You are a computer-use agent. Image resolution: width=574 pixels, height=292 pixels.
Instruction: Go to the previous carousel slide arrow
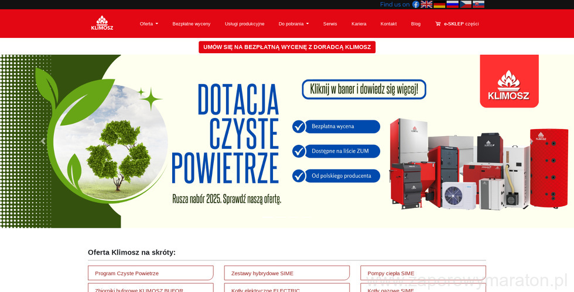(x=43, y=141)
